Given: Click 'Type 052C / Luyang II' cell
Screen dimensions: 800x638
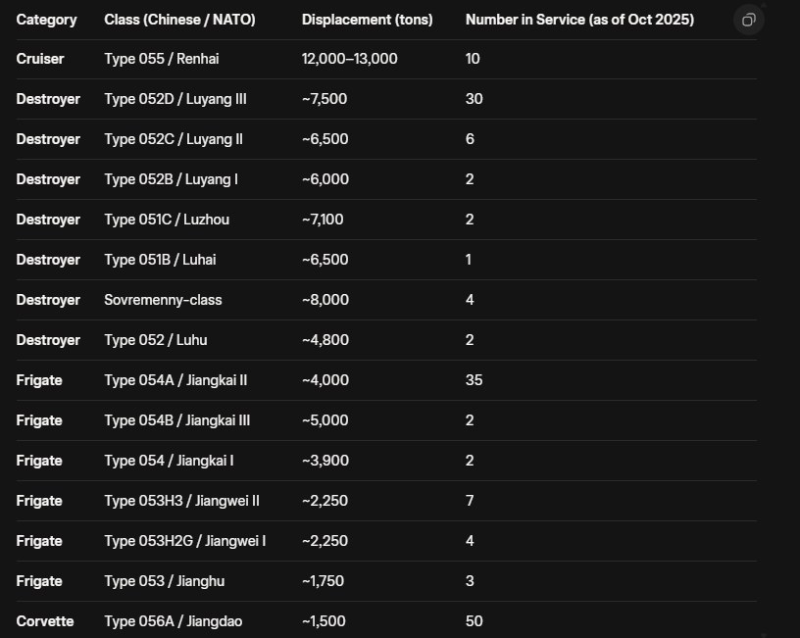Looking at the screenshot, I should coord(174,139).
